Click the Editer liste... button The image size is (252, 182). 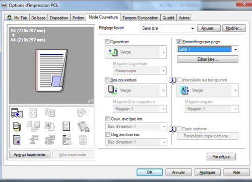(x=208, y=59)
